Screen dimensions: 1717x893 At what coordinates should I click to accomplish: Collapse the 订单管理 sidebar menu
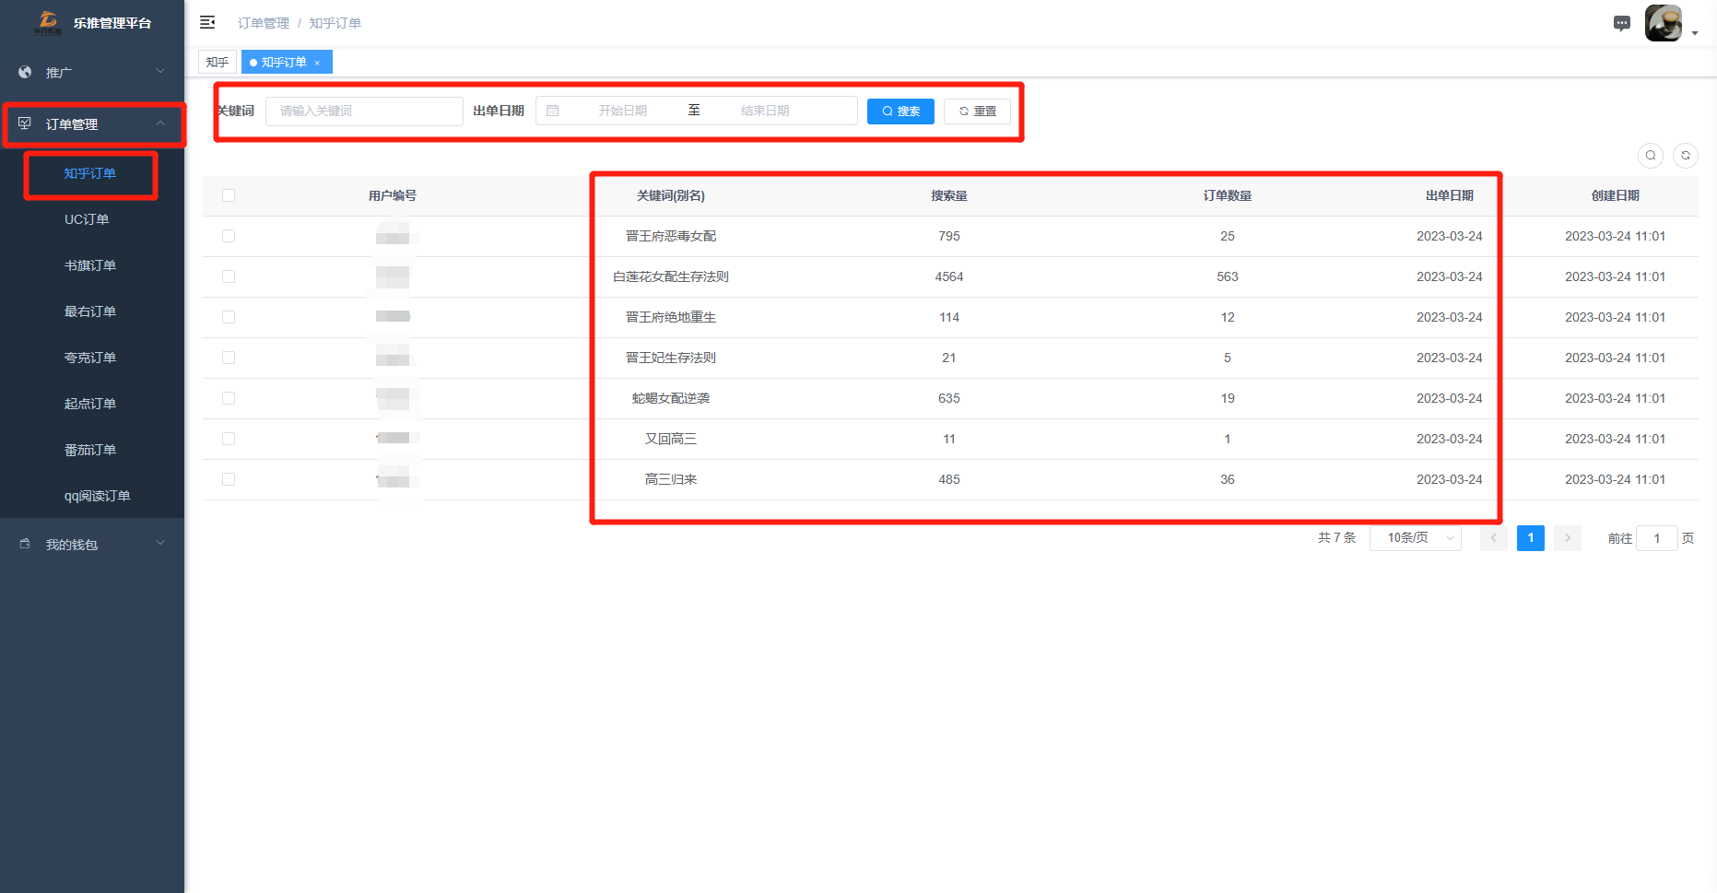click(x=92, y=124)
